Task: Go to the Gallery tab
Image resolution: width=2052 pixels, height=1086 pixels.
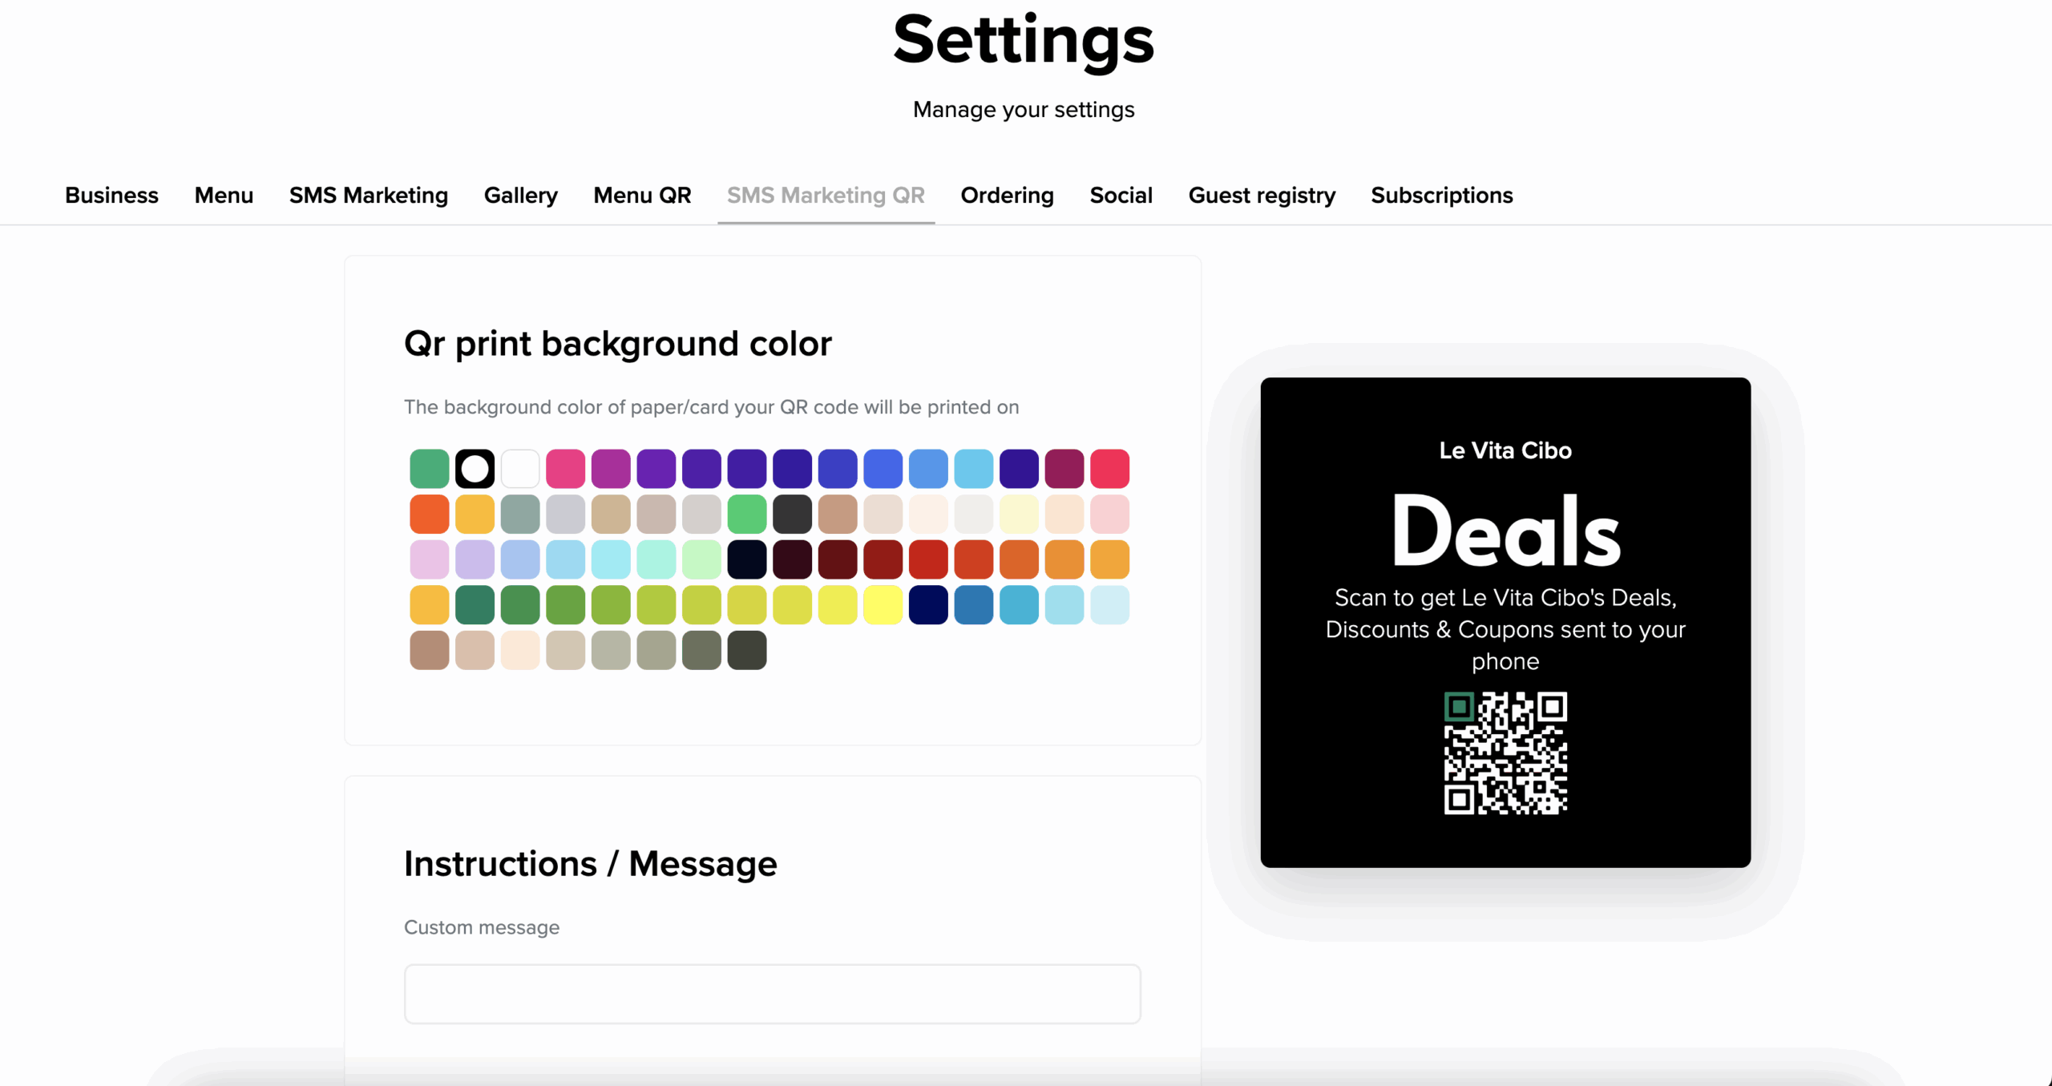Action: click(521, 195)
